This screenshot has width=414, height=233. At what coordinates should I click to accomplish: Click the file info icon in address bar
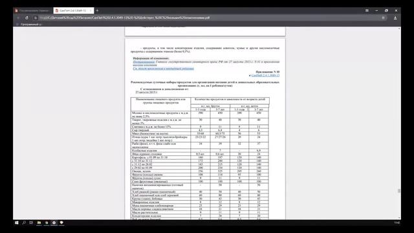click(x=36, y=17)
